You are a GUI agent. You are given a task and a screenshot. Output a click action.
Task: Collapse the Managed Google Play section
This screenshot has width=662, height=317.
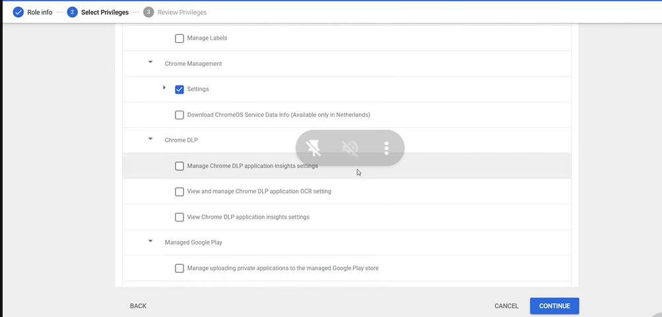150,242
